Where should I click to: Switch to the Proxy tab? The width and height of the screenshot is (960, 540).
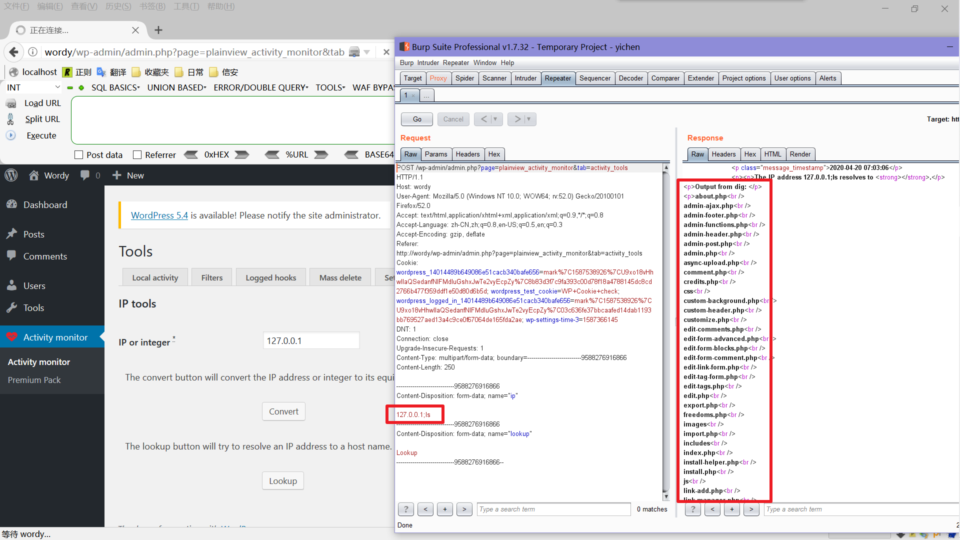438,78
